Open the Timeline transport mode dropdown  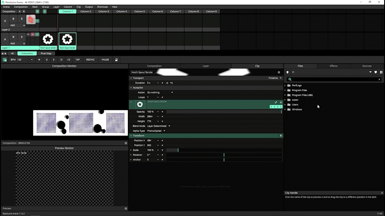pos(275,78)
